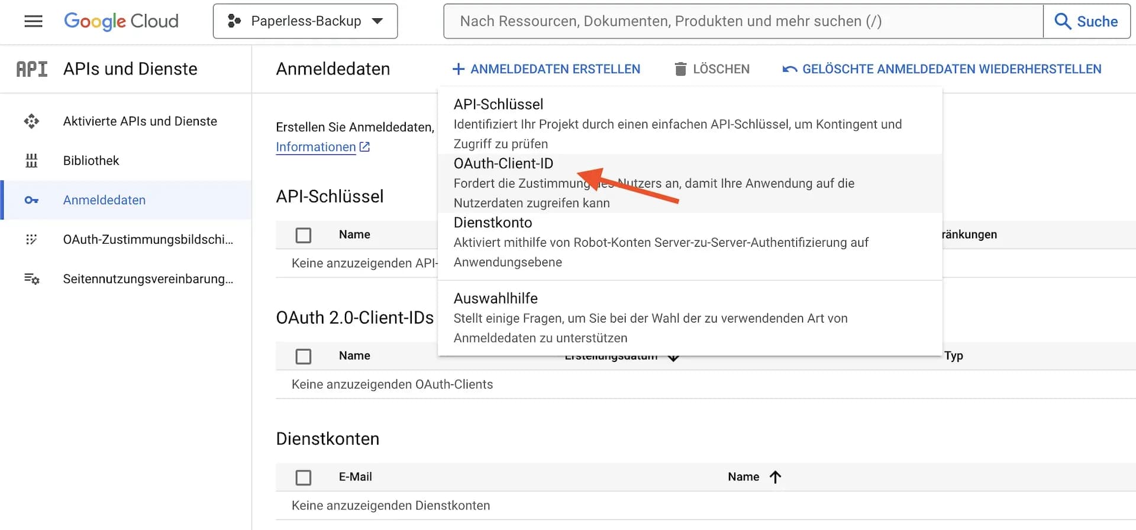Click the external-link icon after Informationen

coord(364,147)
